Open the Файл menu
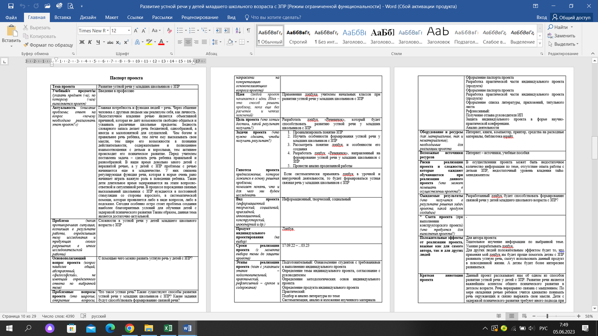Viewport: 598px width, 336px height. 11,17
